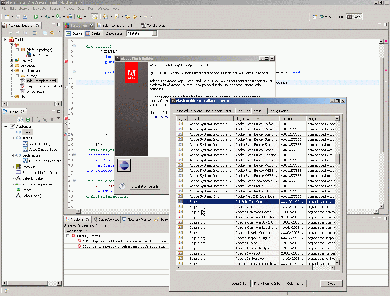This screenshot has width=390, height=296.
Task: Open the Updated Info http link
Action: click(x=159, y=117)
